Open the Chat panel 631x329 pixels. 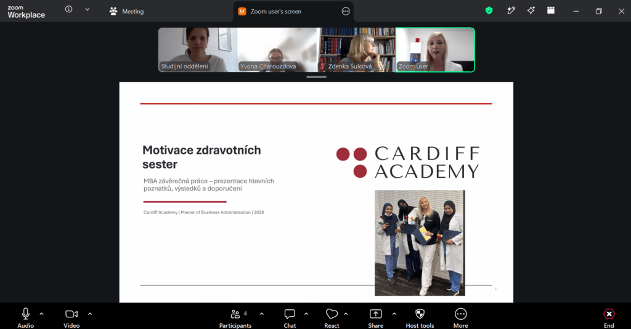point(290,318)
